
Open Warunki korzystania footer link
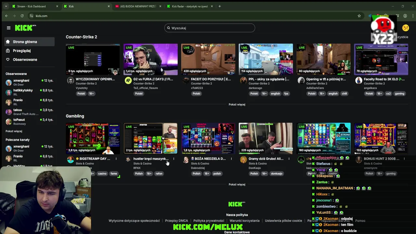click(x=244, y=221)
